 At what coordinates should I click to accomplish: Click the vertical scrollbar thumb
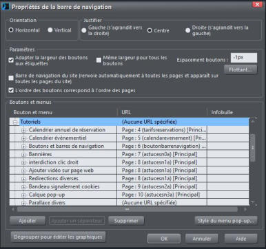click(x=253, y=148)
